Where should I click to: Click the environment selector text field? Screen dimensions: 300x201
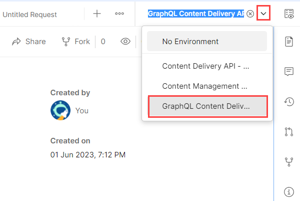coord(196,14)
